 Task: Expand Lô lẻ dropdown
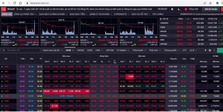pyautogui.click(x=193, y=50)
